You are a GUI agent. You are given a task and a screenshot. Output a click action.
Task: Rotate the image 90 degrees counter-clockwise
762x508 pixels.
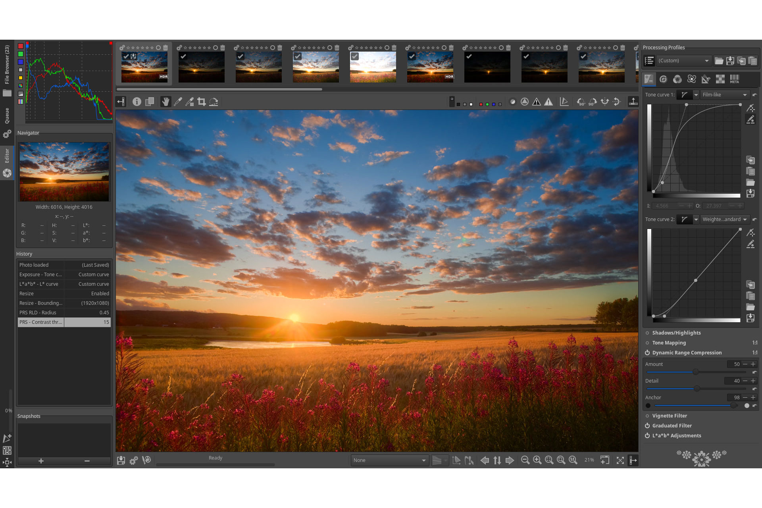581,102
